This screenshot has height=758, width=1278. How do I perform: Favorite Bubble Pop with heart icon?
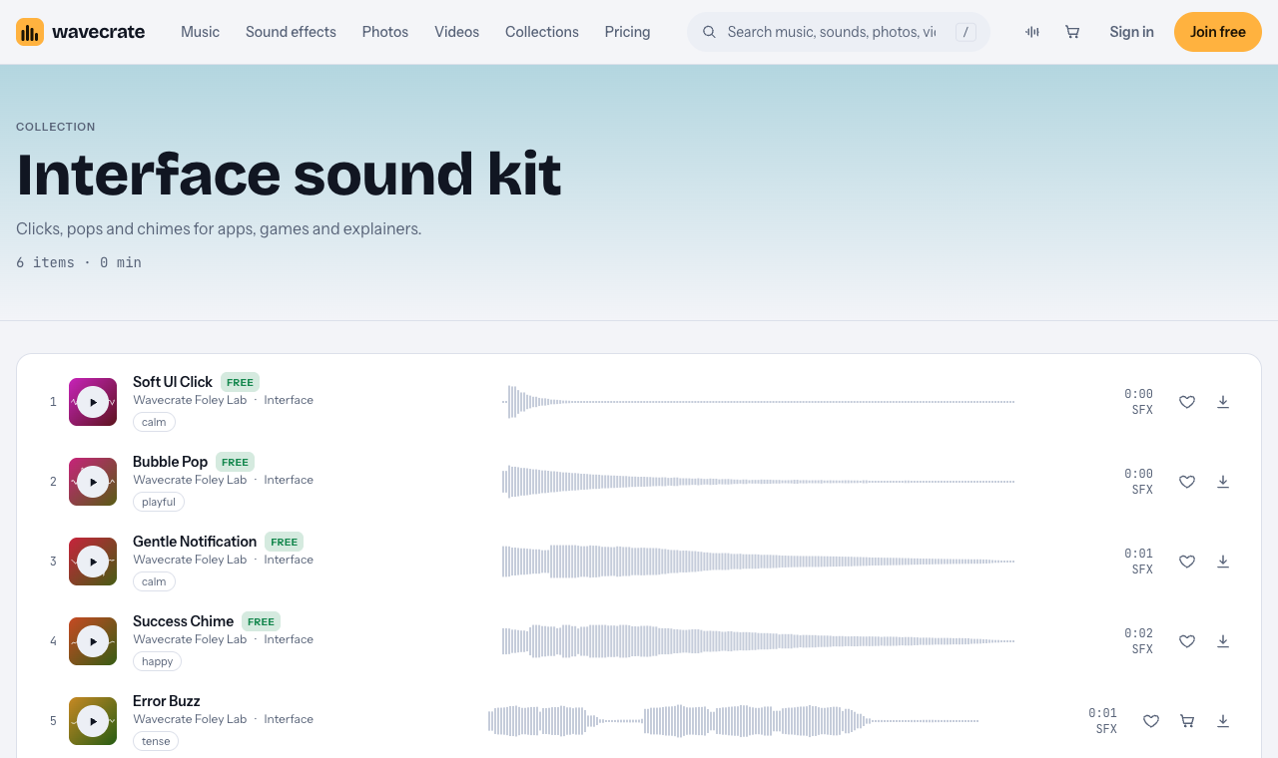point(1187,482)
